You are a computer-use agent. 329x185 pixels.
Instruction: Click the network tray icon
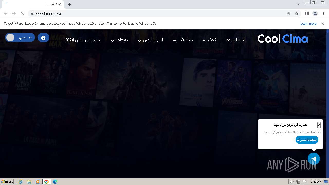pyautogui.click(x=298, y=182)
